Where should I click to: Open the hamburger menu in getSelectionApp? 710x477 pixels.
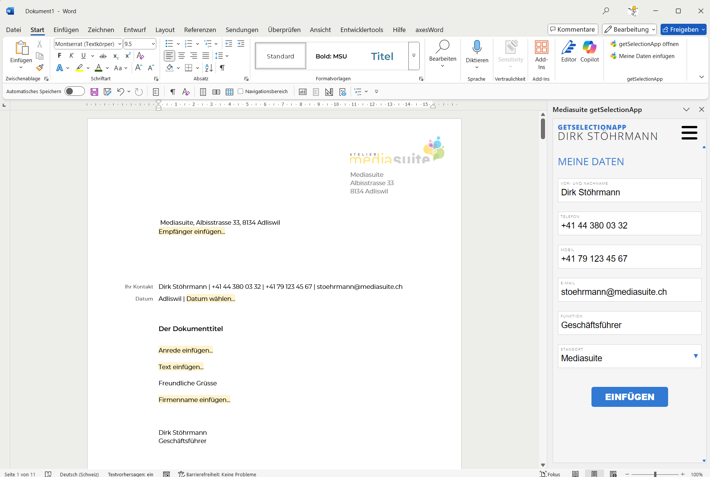[x=689, y=133]
